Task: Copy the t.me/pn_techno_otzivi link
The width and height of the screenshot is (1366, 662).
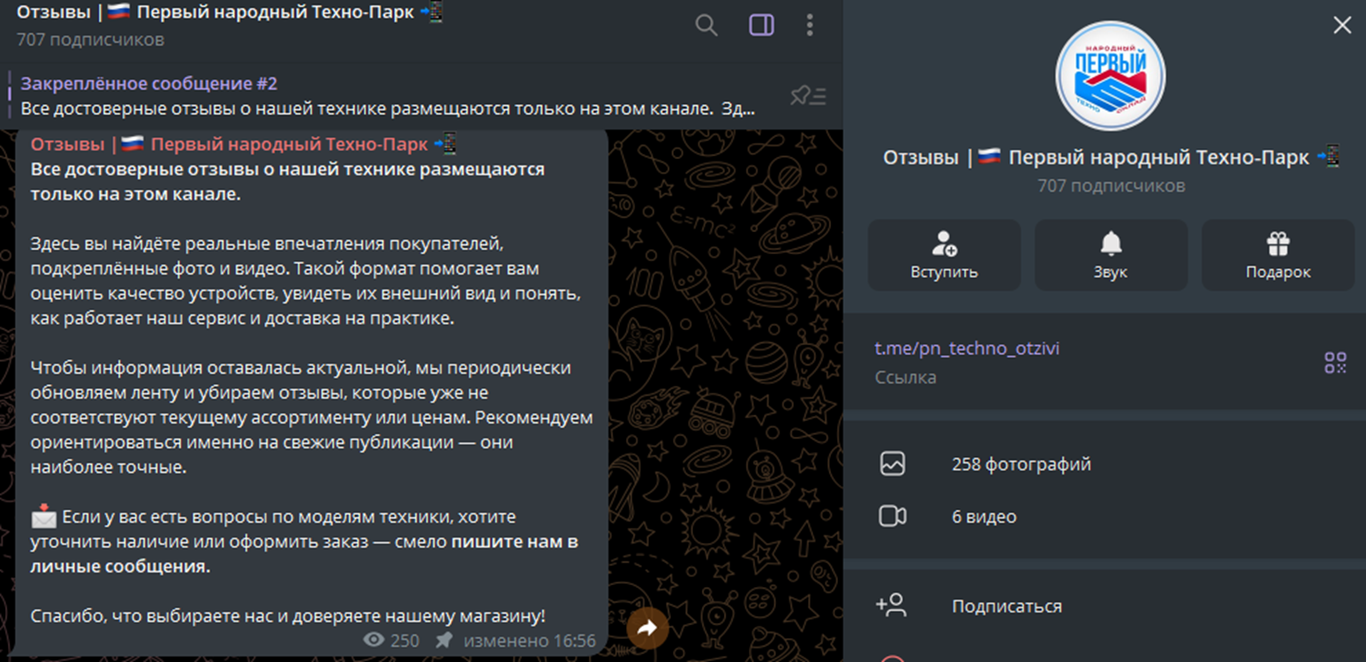Action: tap(967, 349)
